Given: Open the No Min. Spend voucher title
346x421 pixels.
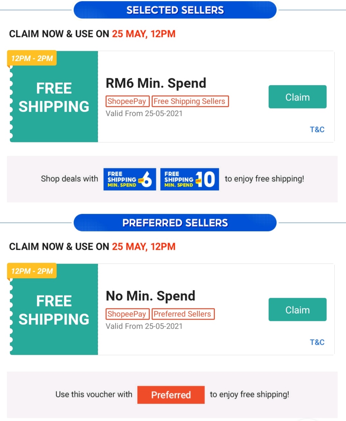Looking at the screenshot, I should point(150,296).
